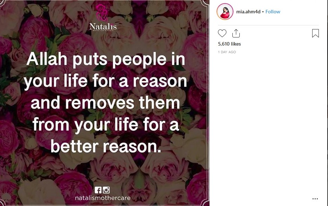Follow the mia.ahm4d account
The image size is (328, 206).
pos(273,12)
